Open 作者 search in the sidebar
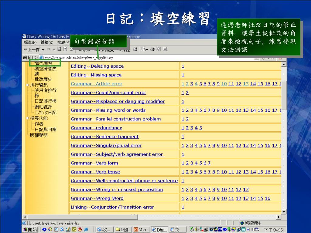This screenshot has width=311, height=233. (x=39, y=124)
